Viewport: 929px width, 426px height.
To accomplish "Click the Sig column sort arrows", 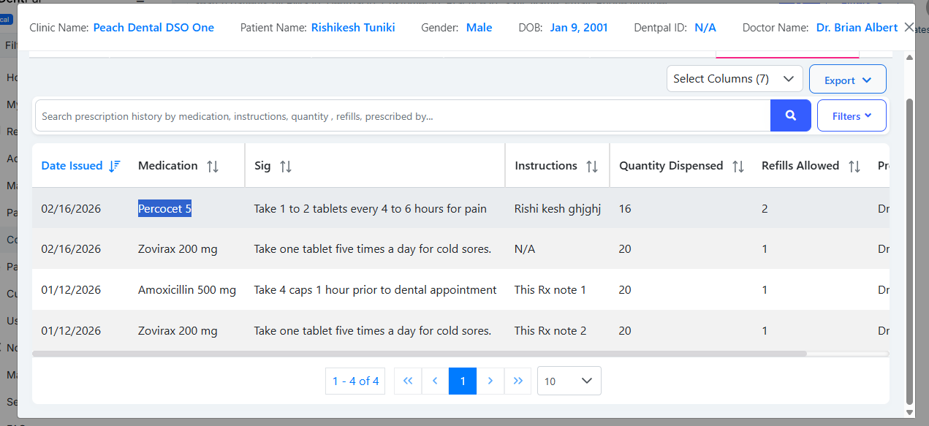I will pyautogui.click(x=286, y=166).
